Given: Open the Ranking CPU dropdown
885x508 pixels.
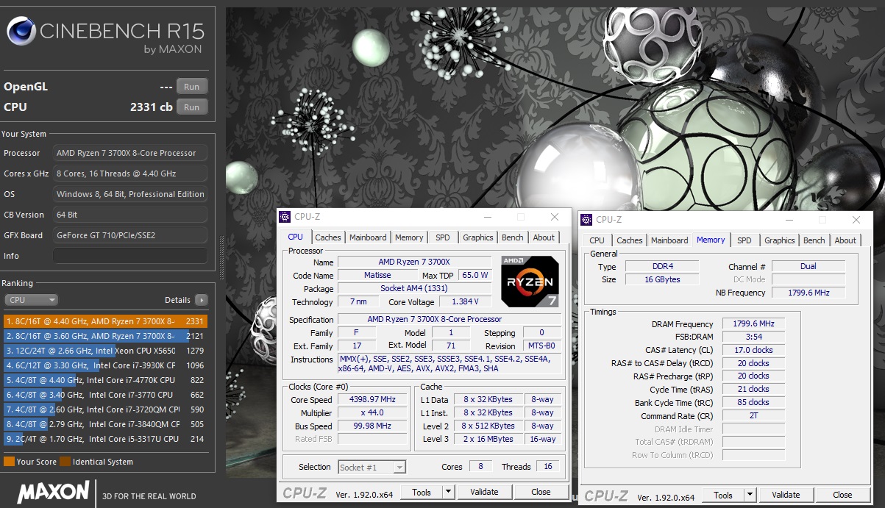Looking at the screenshot, I should coord(31,300).
